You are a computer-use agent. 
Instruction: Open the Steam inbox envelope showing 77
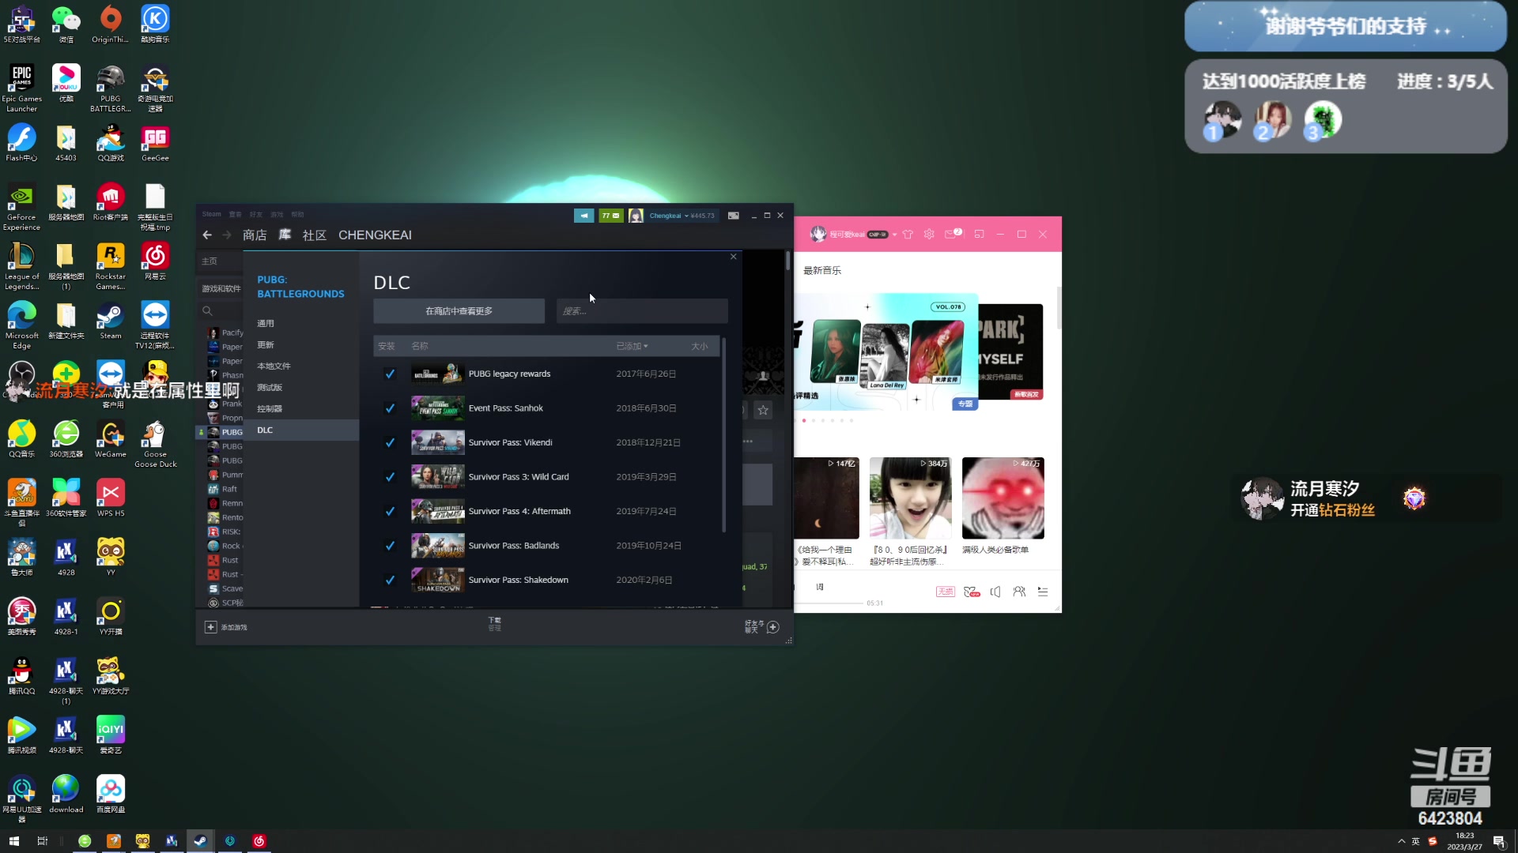pyautogui.click(x=610, y=216)
